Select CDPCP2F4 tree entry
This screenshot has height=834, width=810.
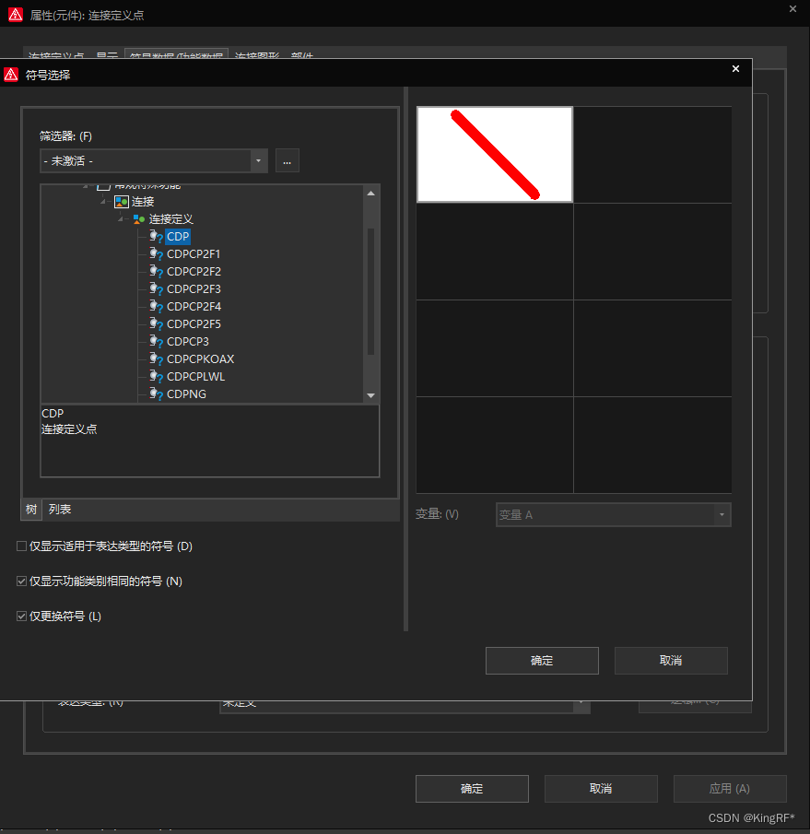tap(194, 306)
